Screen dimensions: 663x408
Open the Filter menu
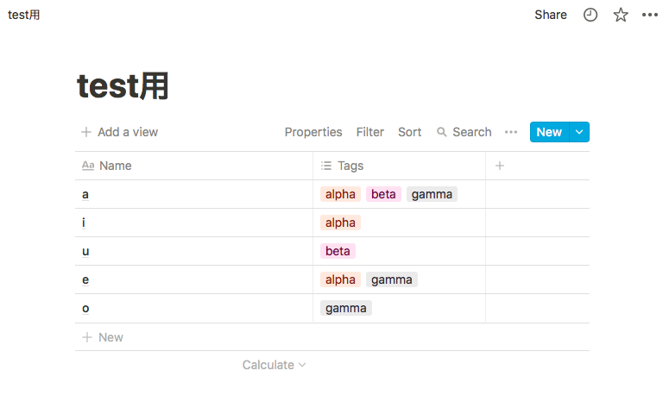370,132
